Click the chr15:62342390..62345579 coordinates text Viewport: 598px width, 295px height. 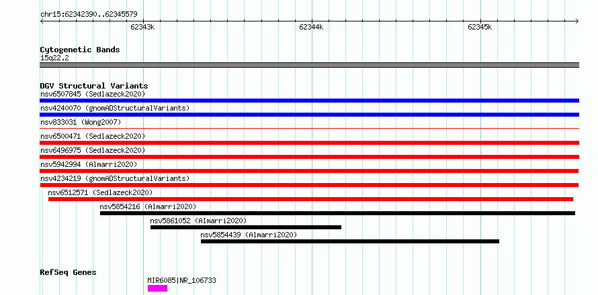tap(89, 15)
